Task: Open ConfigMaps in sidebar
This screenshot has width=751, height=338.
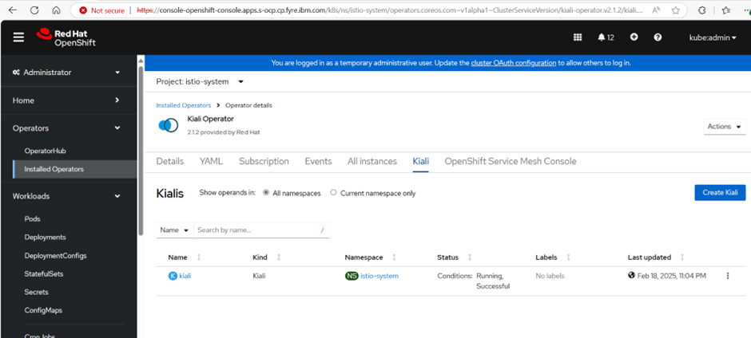Action: 45,310
